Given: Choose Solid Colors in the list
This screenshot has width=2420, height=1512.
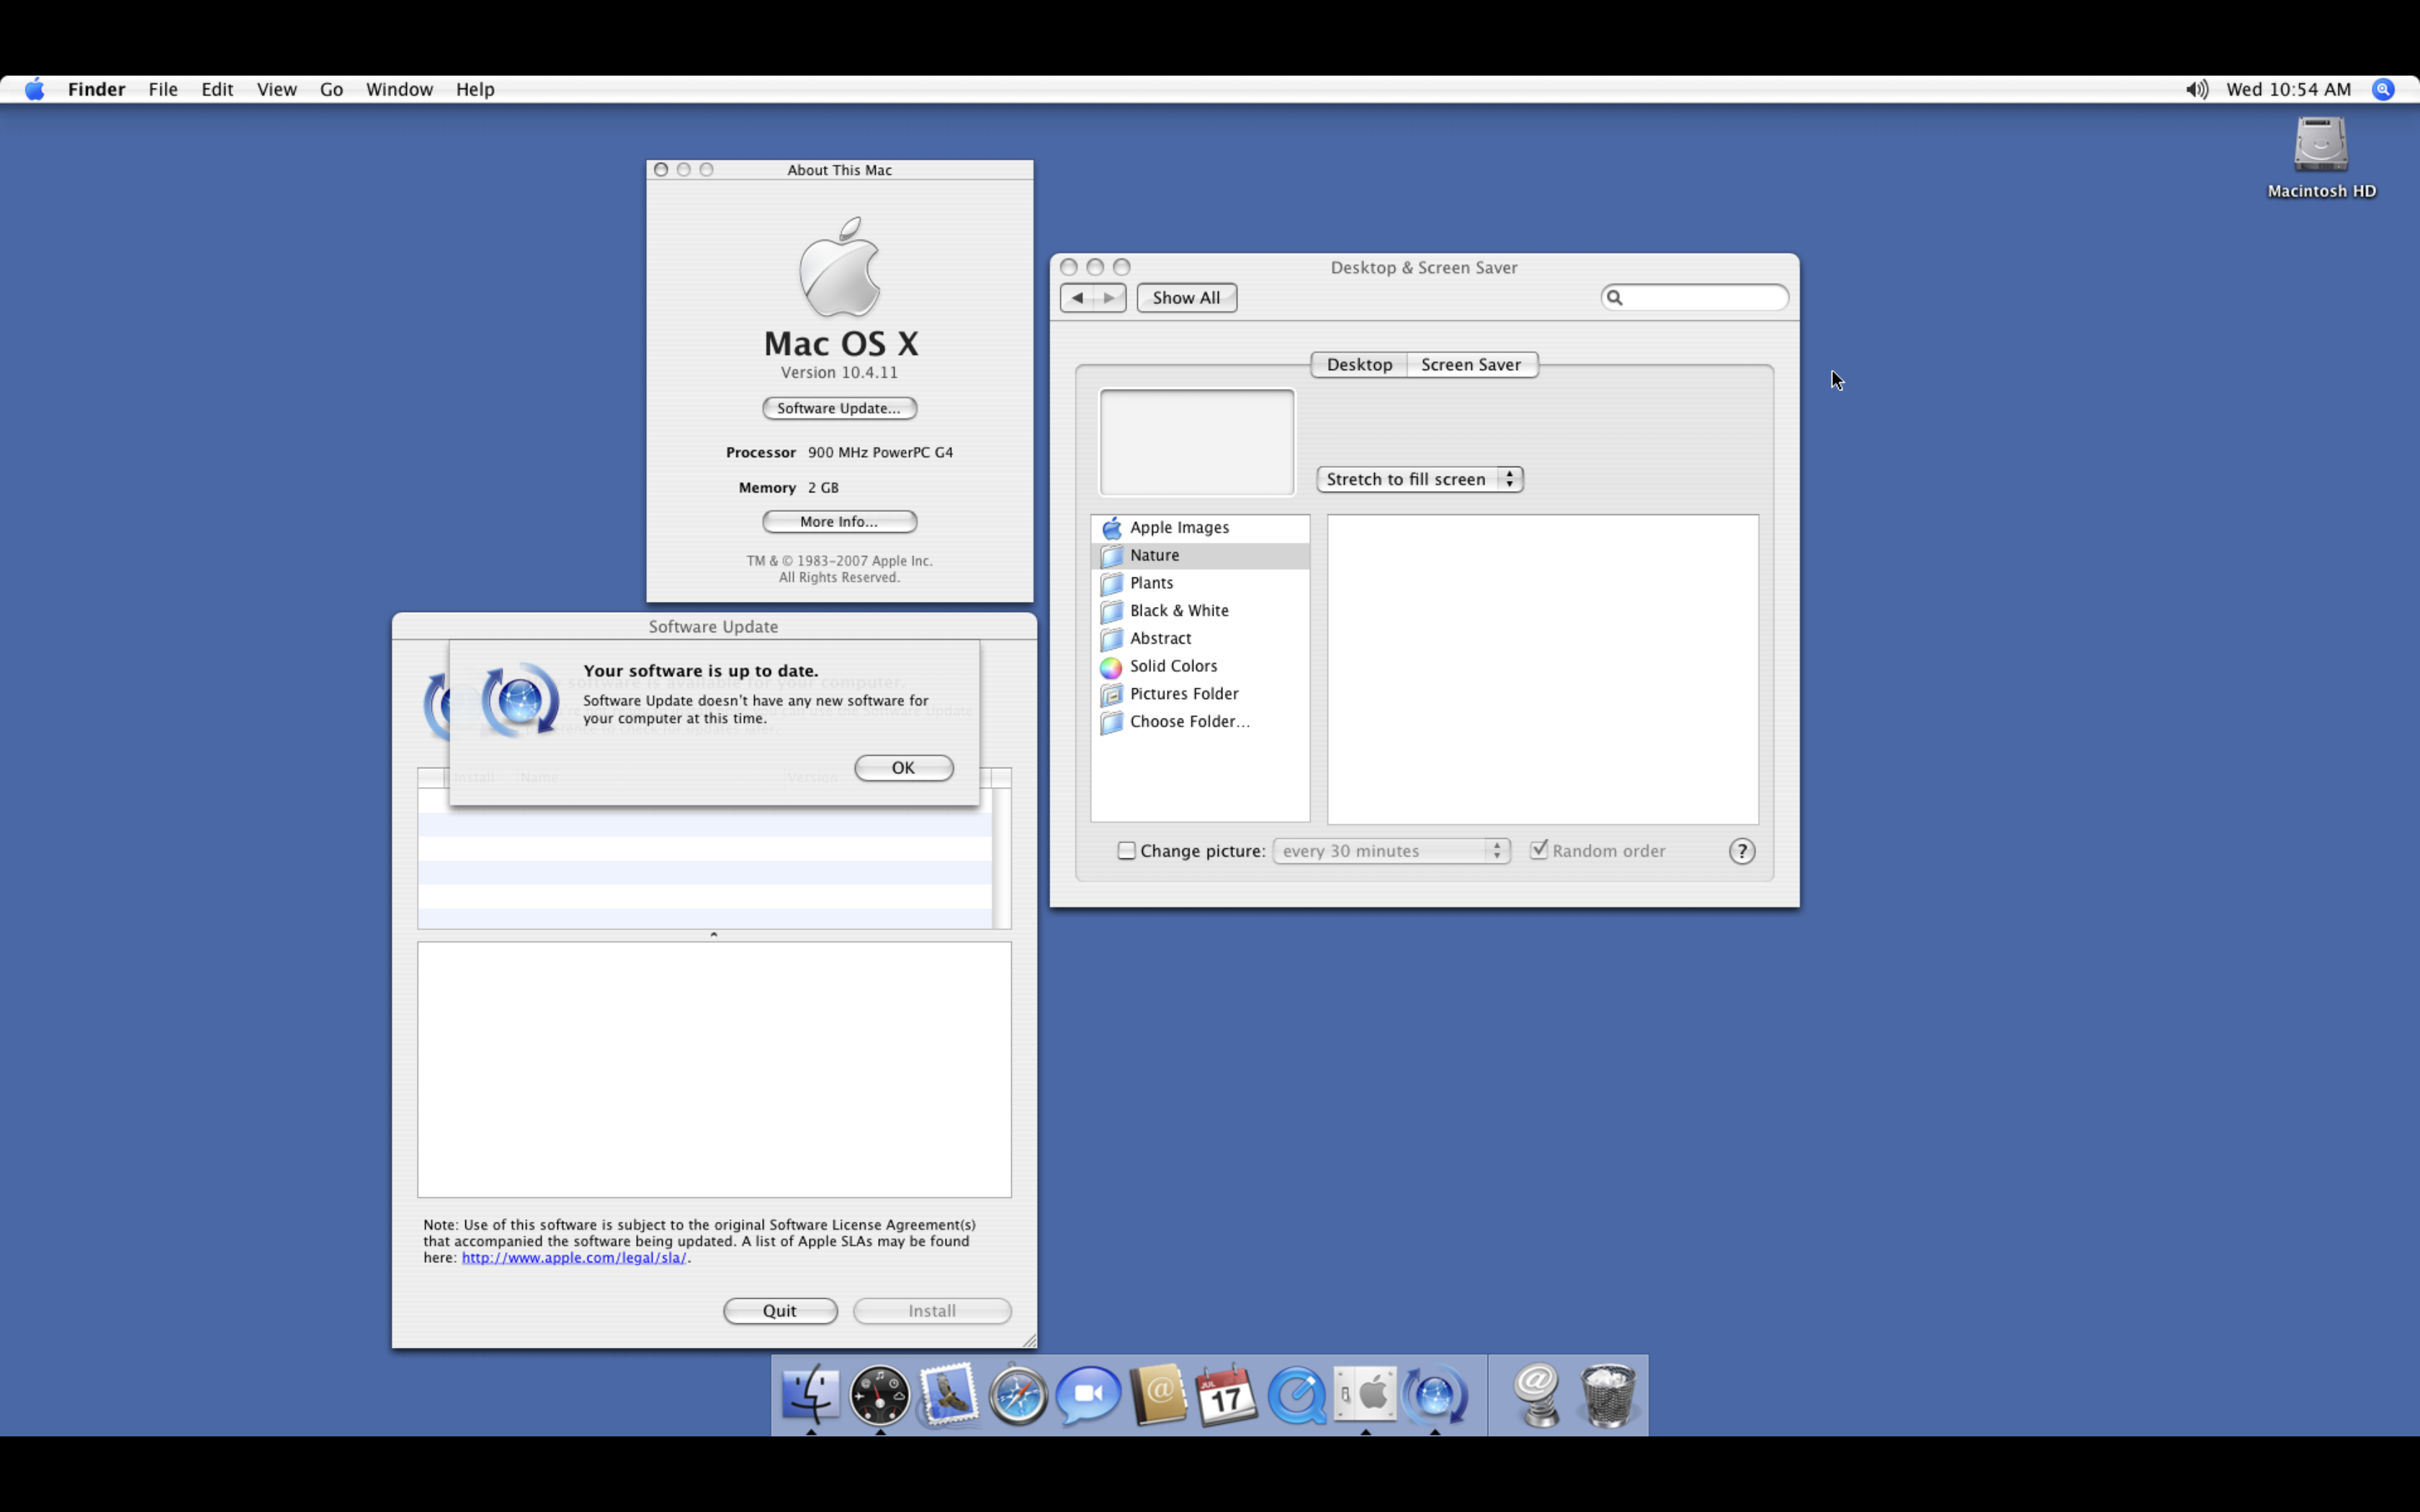Looking at the screenshot, I should pos(1200,666).
